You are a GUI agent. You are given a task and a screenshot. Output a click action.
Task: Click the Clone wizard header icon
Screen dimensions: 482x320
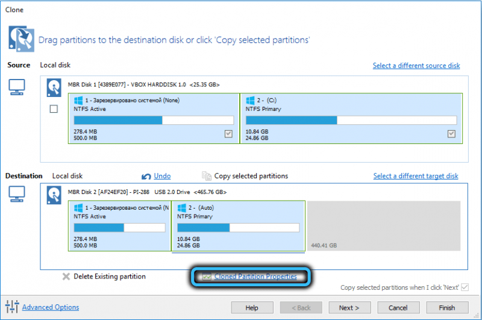[x=21, y=39]
